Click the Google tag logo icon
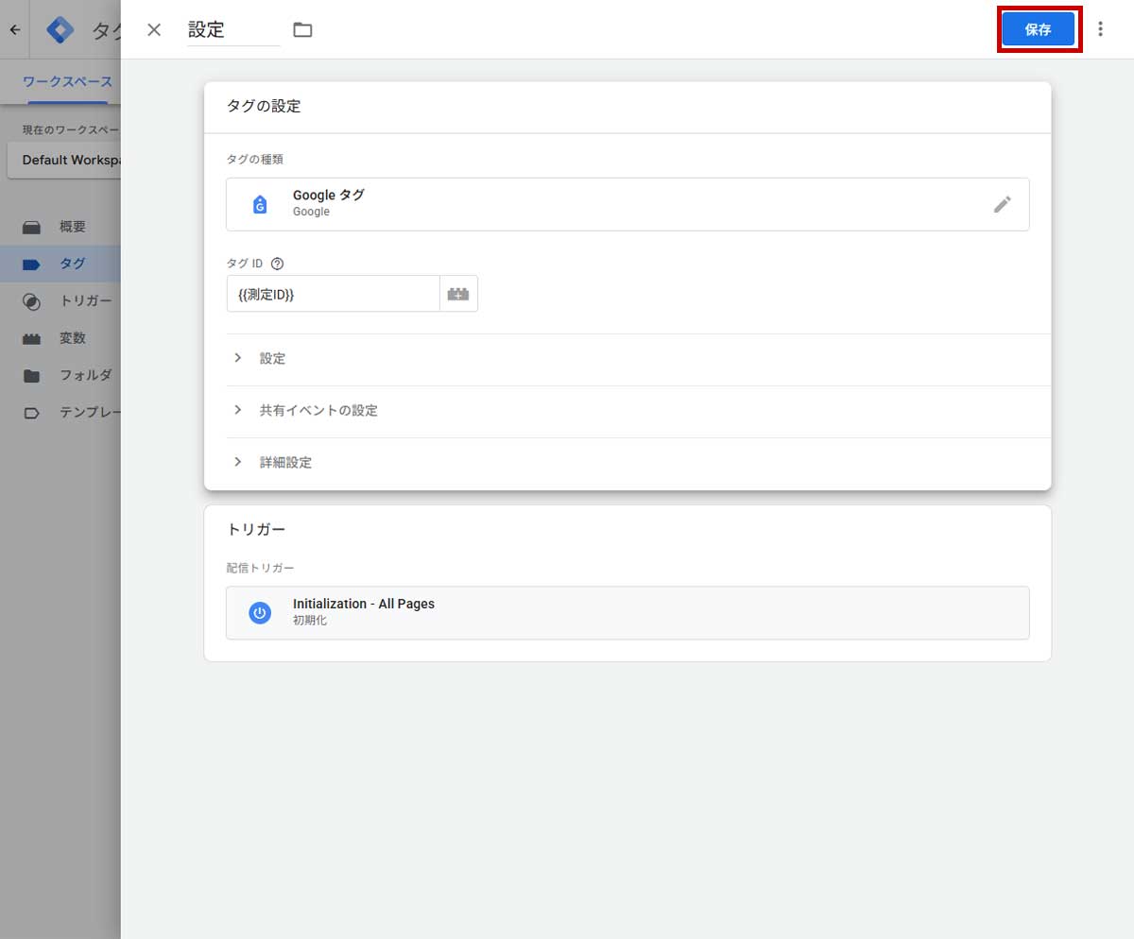The width and height of the screenshot is (1134, 939). click(x=260, y=204)
